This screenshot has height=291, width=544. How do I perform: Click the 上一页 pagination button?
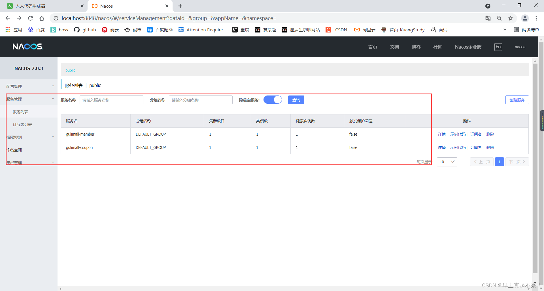[482, 162]
